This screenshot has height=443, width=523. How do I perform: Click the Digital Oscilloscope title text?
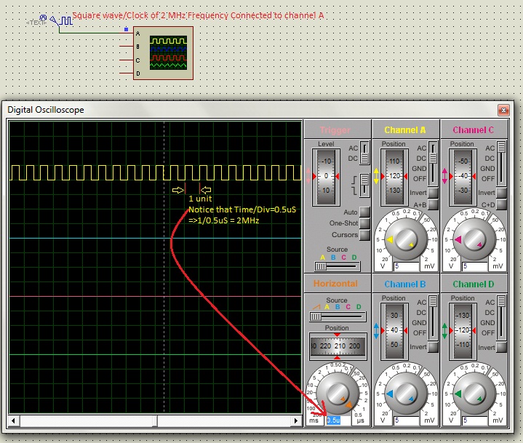tap(46, 110)
